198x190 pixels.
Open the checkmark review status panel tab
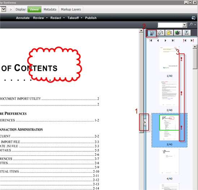(178, 33)
